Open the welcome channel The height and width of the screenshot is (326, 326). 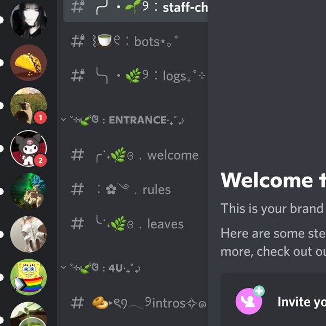pyautogui.click(x=135, y=155)
